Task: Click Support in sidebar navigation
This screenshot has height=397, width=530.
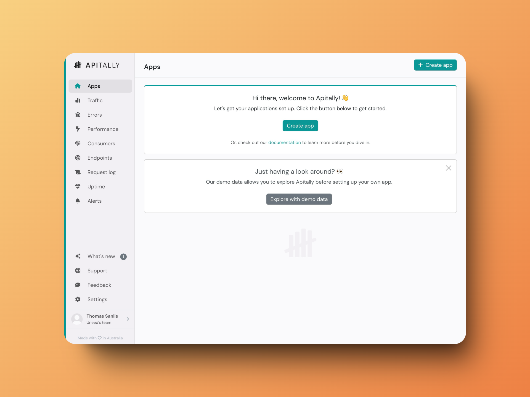Action: coord(97,271)
